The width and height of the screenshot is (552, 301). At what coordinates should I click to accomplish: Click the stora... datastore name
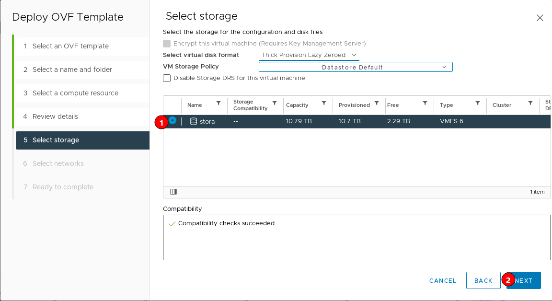(209, 121)
